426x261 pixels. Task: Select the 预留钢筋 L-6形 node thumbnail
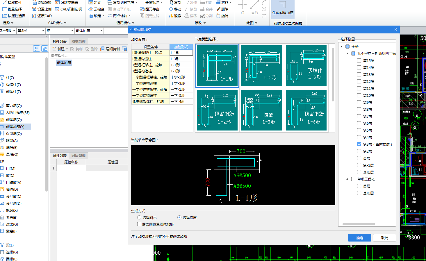[x=306, y=110]
